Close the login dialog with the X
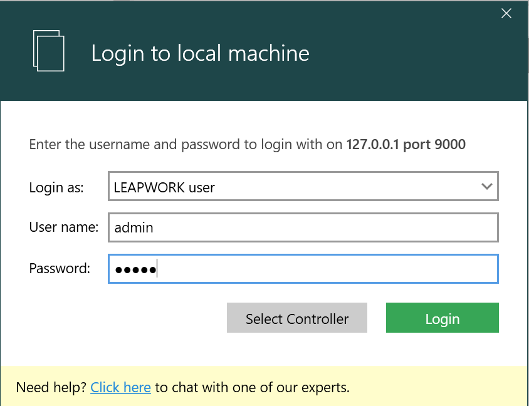Viewport: 529px width, 406px height. (506, 14)
